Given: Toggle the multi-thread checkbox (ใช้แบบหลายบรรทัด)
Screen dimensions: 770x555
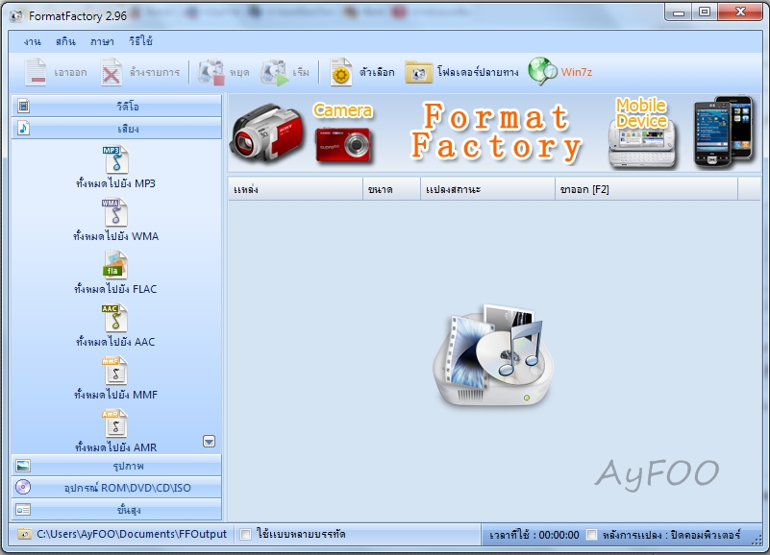Looking at the screenshot, I should point(245,534).
